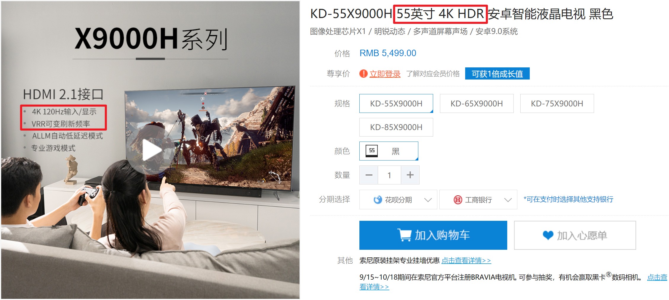Viewport: 669px width, 300px height.
Task: Select the KD-65X9000H model option
Action: point(477,103)
